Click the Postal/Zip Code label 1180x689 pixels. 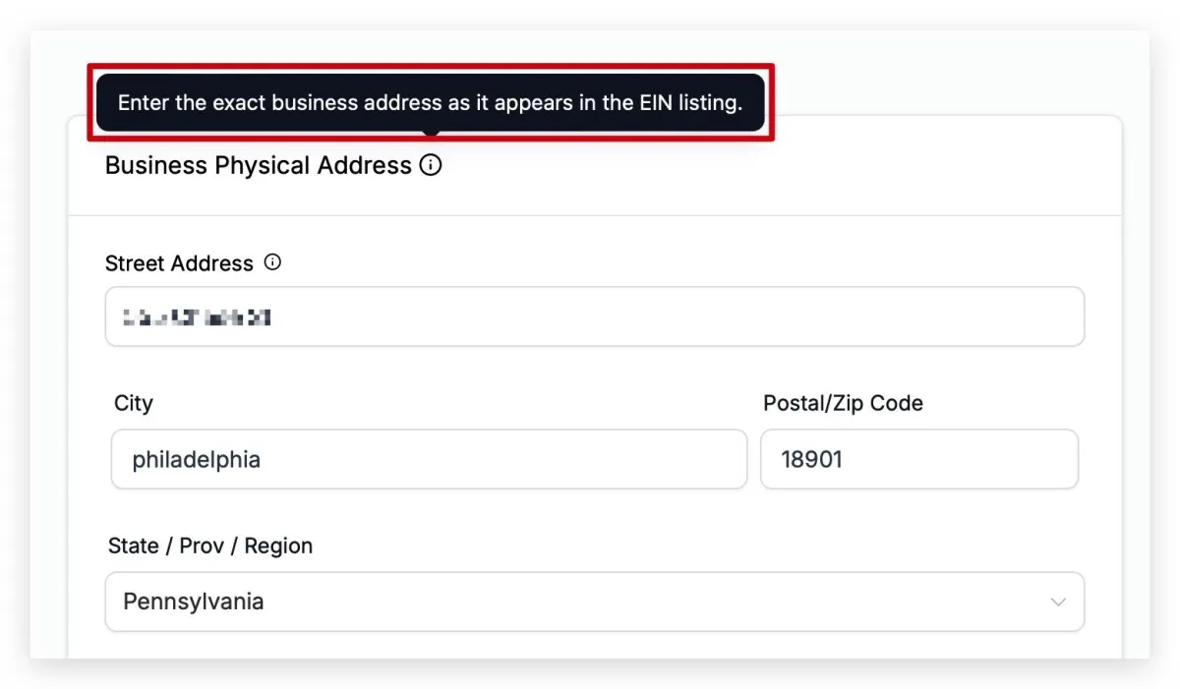[843, 403]
